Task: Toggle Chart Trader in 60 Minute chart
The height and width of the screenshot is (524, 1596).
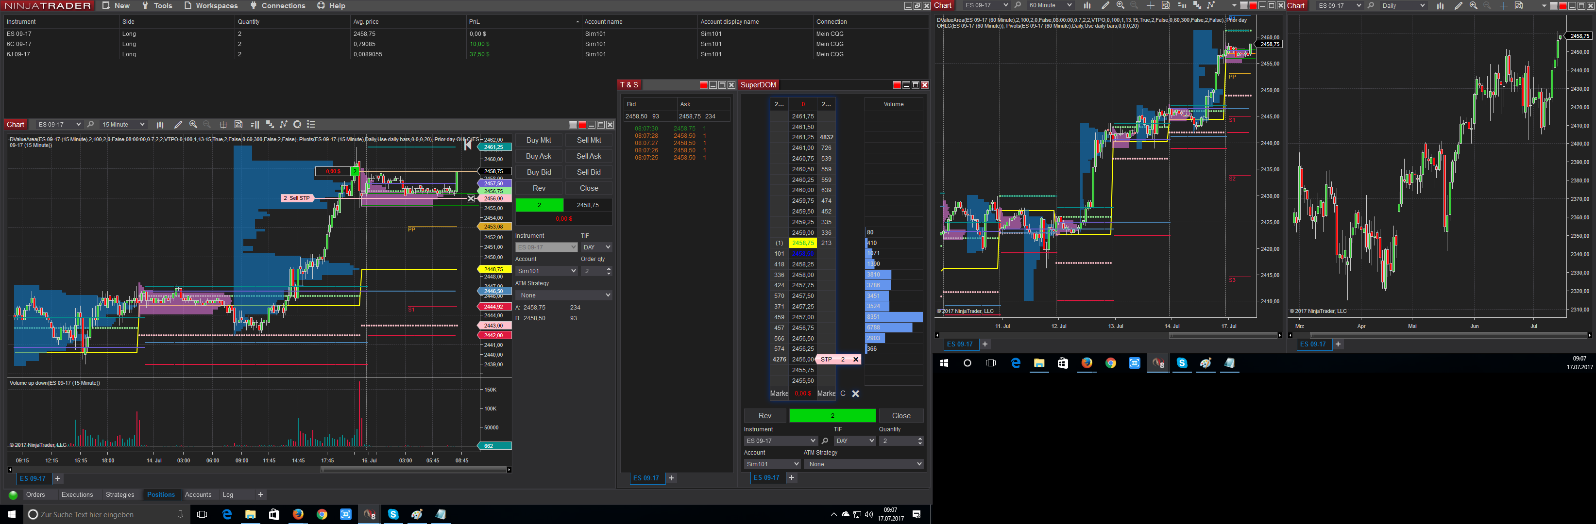Action: point(1182,5)
